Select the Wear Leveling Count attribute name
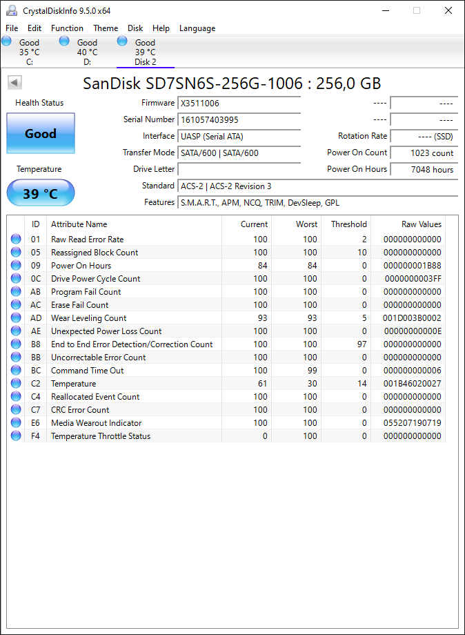Viewport: 465px width, 635px height. (x=88, y=318)
